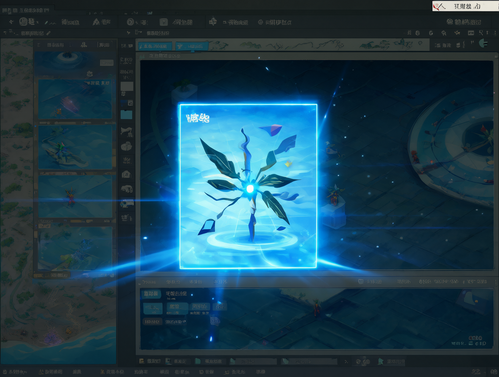Click the green figure icon in the bottom file bar
Viewport: 499px width, 377px height.
tap(380, 361)
